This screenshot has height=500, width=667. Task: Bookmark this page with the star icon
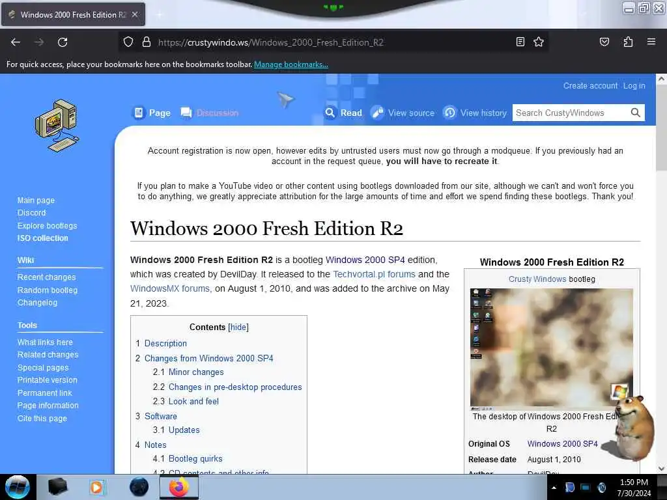click(539, 42)
